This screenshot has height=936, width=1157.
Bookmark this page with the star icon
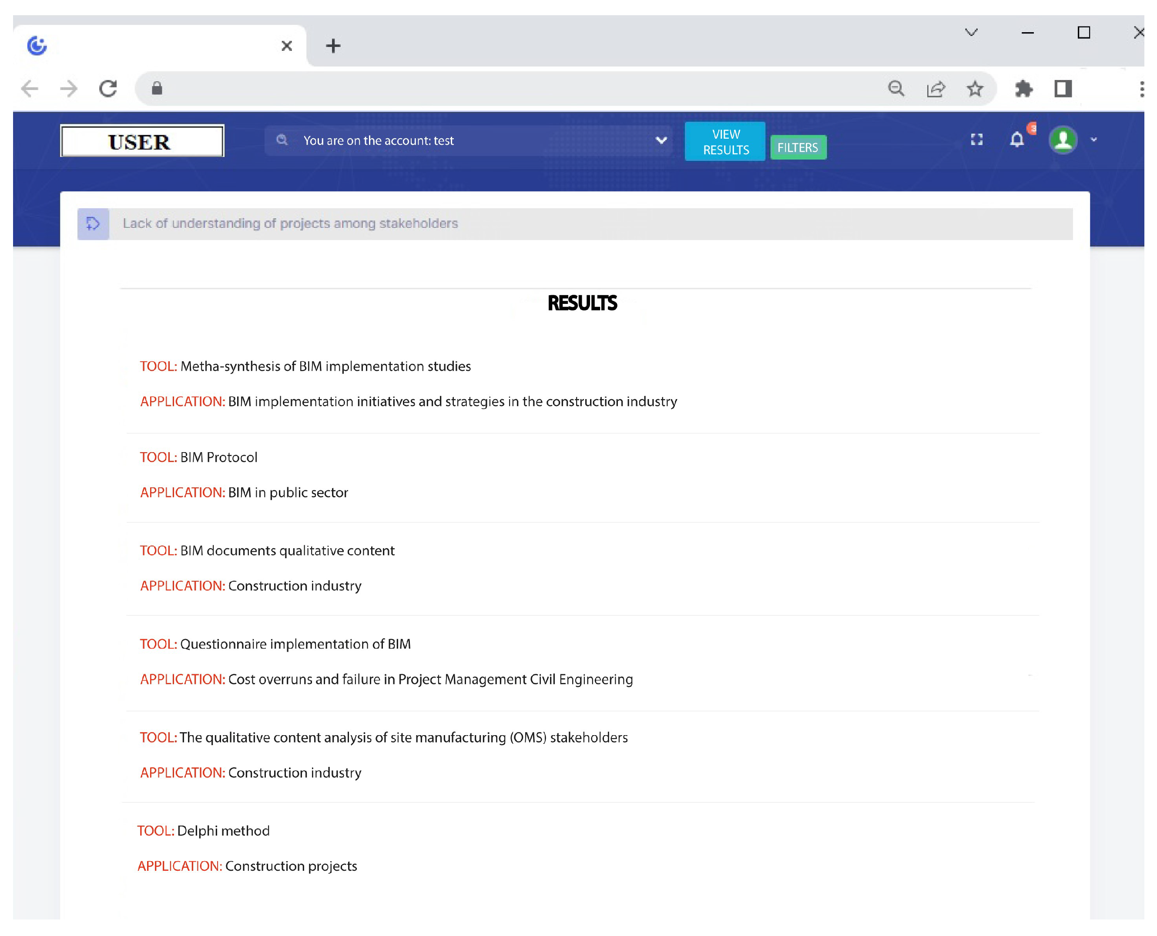[x=975, y=88]
